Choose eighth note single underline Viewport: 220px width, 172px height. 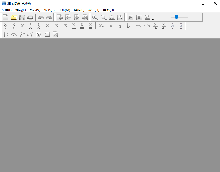tap(74, 26)
